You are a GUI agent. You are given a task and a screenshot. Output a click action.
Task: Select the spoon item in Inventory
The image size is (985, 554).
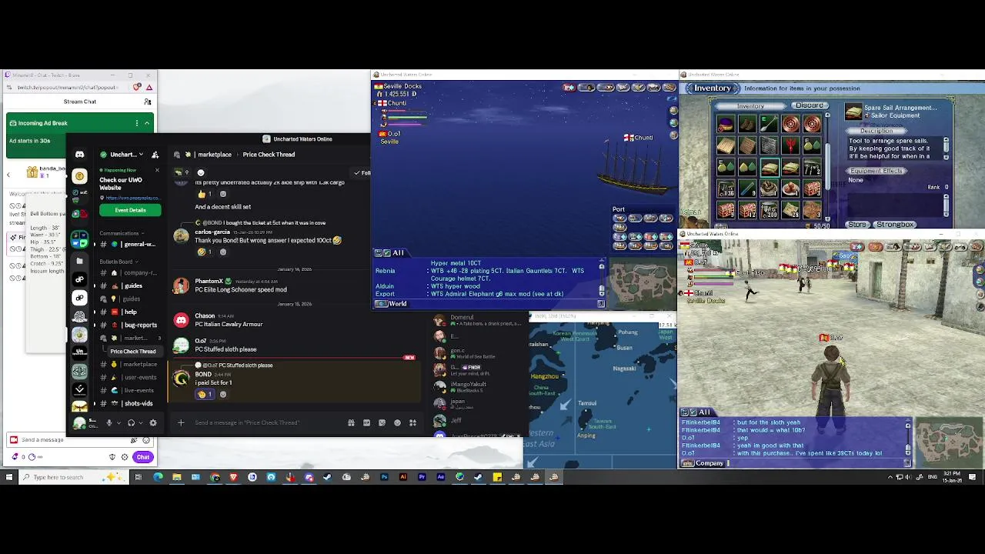769,125
